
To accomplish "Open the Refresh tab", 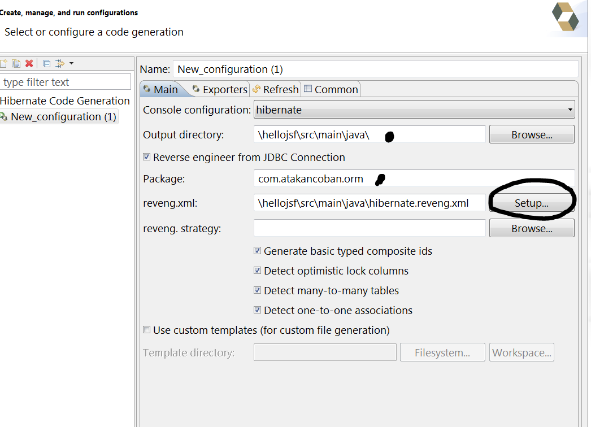I will 276,89.
